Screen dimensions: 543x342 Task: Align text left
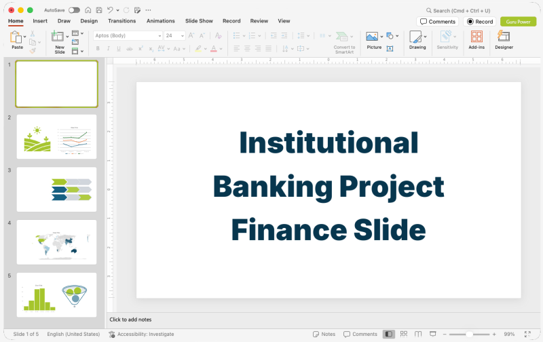(x=236, y=49)
